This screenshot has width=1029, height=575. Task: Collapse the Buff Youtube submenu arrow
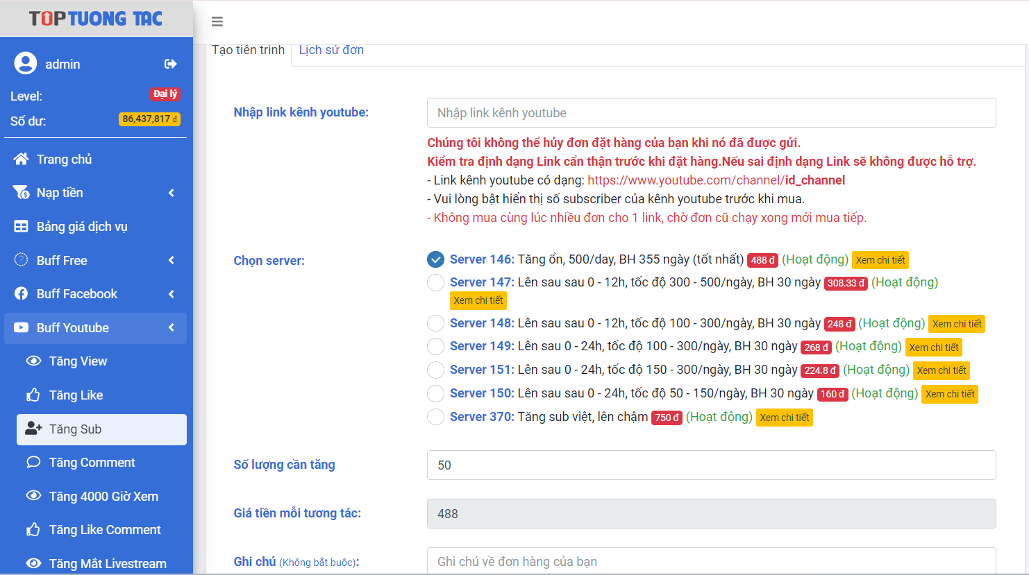(x=171, y=327)
